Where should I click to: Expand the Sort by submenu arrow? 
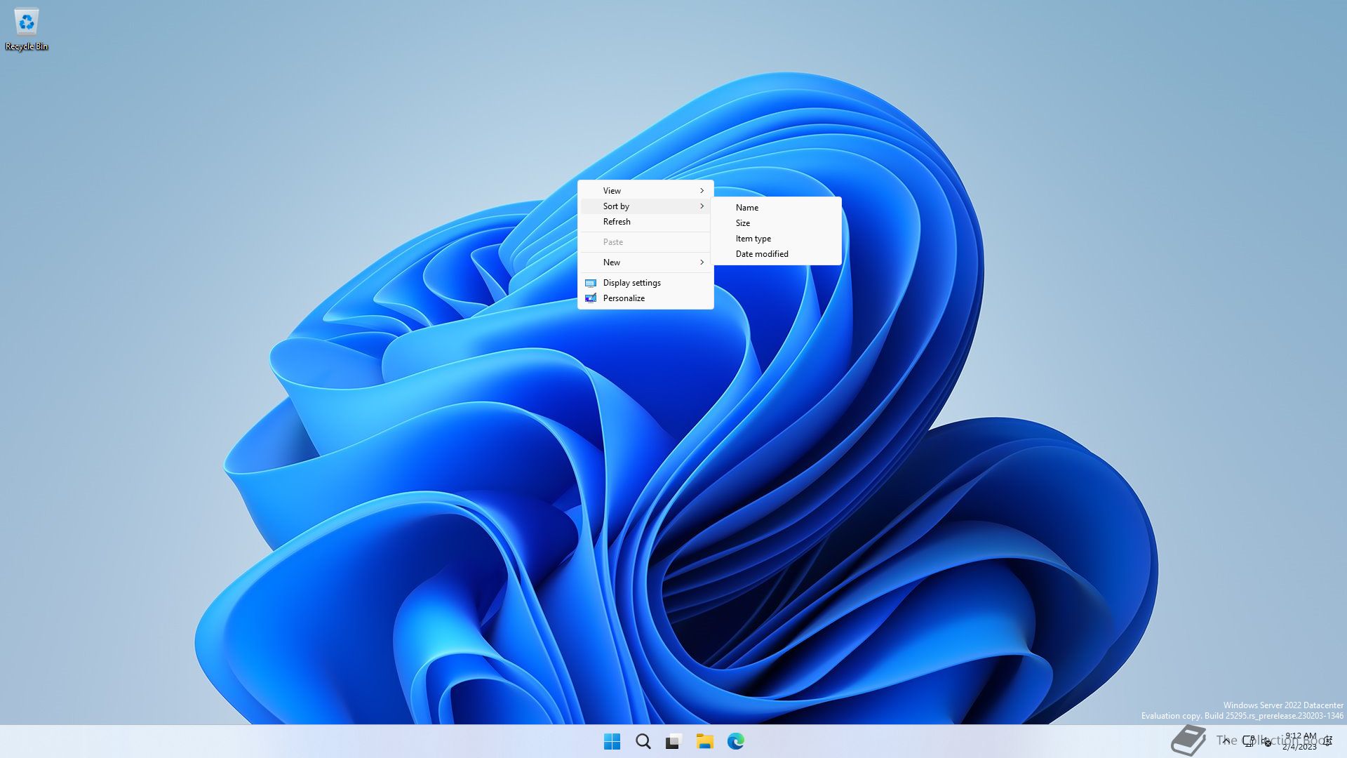pyautogui.click(x=702, y=206)
